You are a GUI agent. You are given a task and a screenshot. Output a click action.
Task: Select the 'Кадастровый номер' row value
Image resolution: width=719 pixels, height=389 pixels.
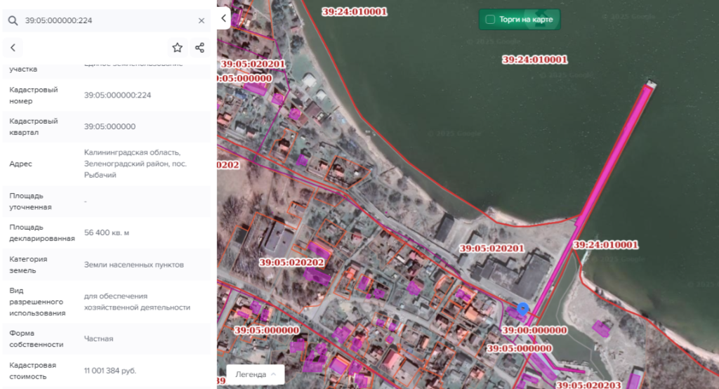tap(117, 95)
